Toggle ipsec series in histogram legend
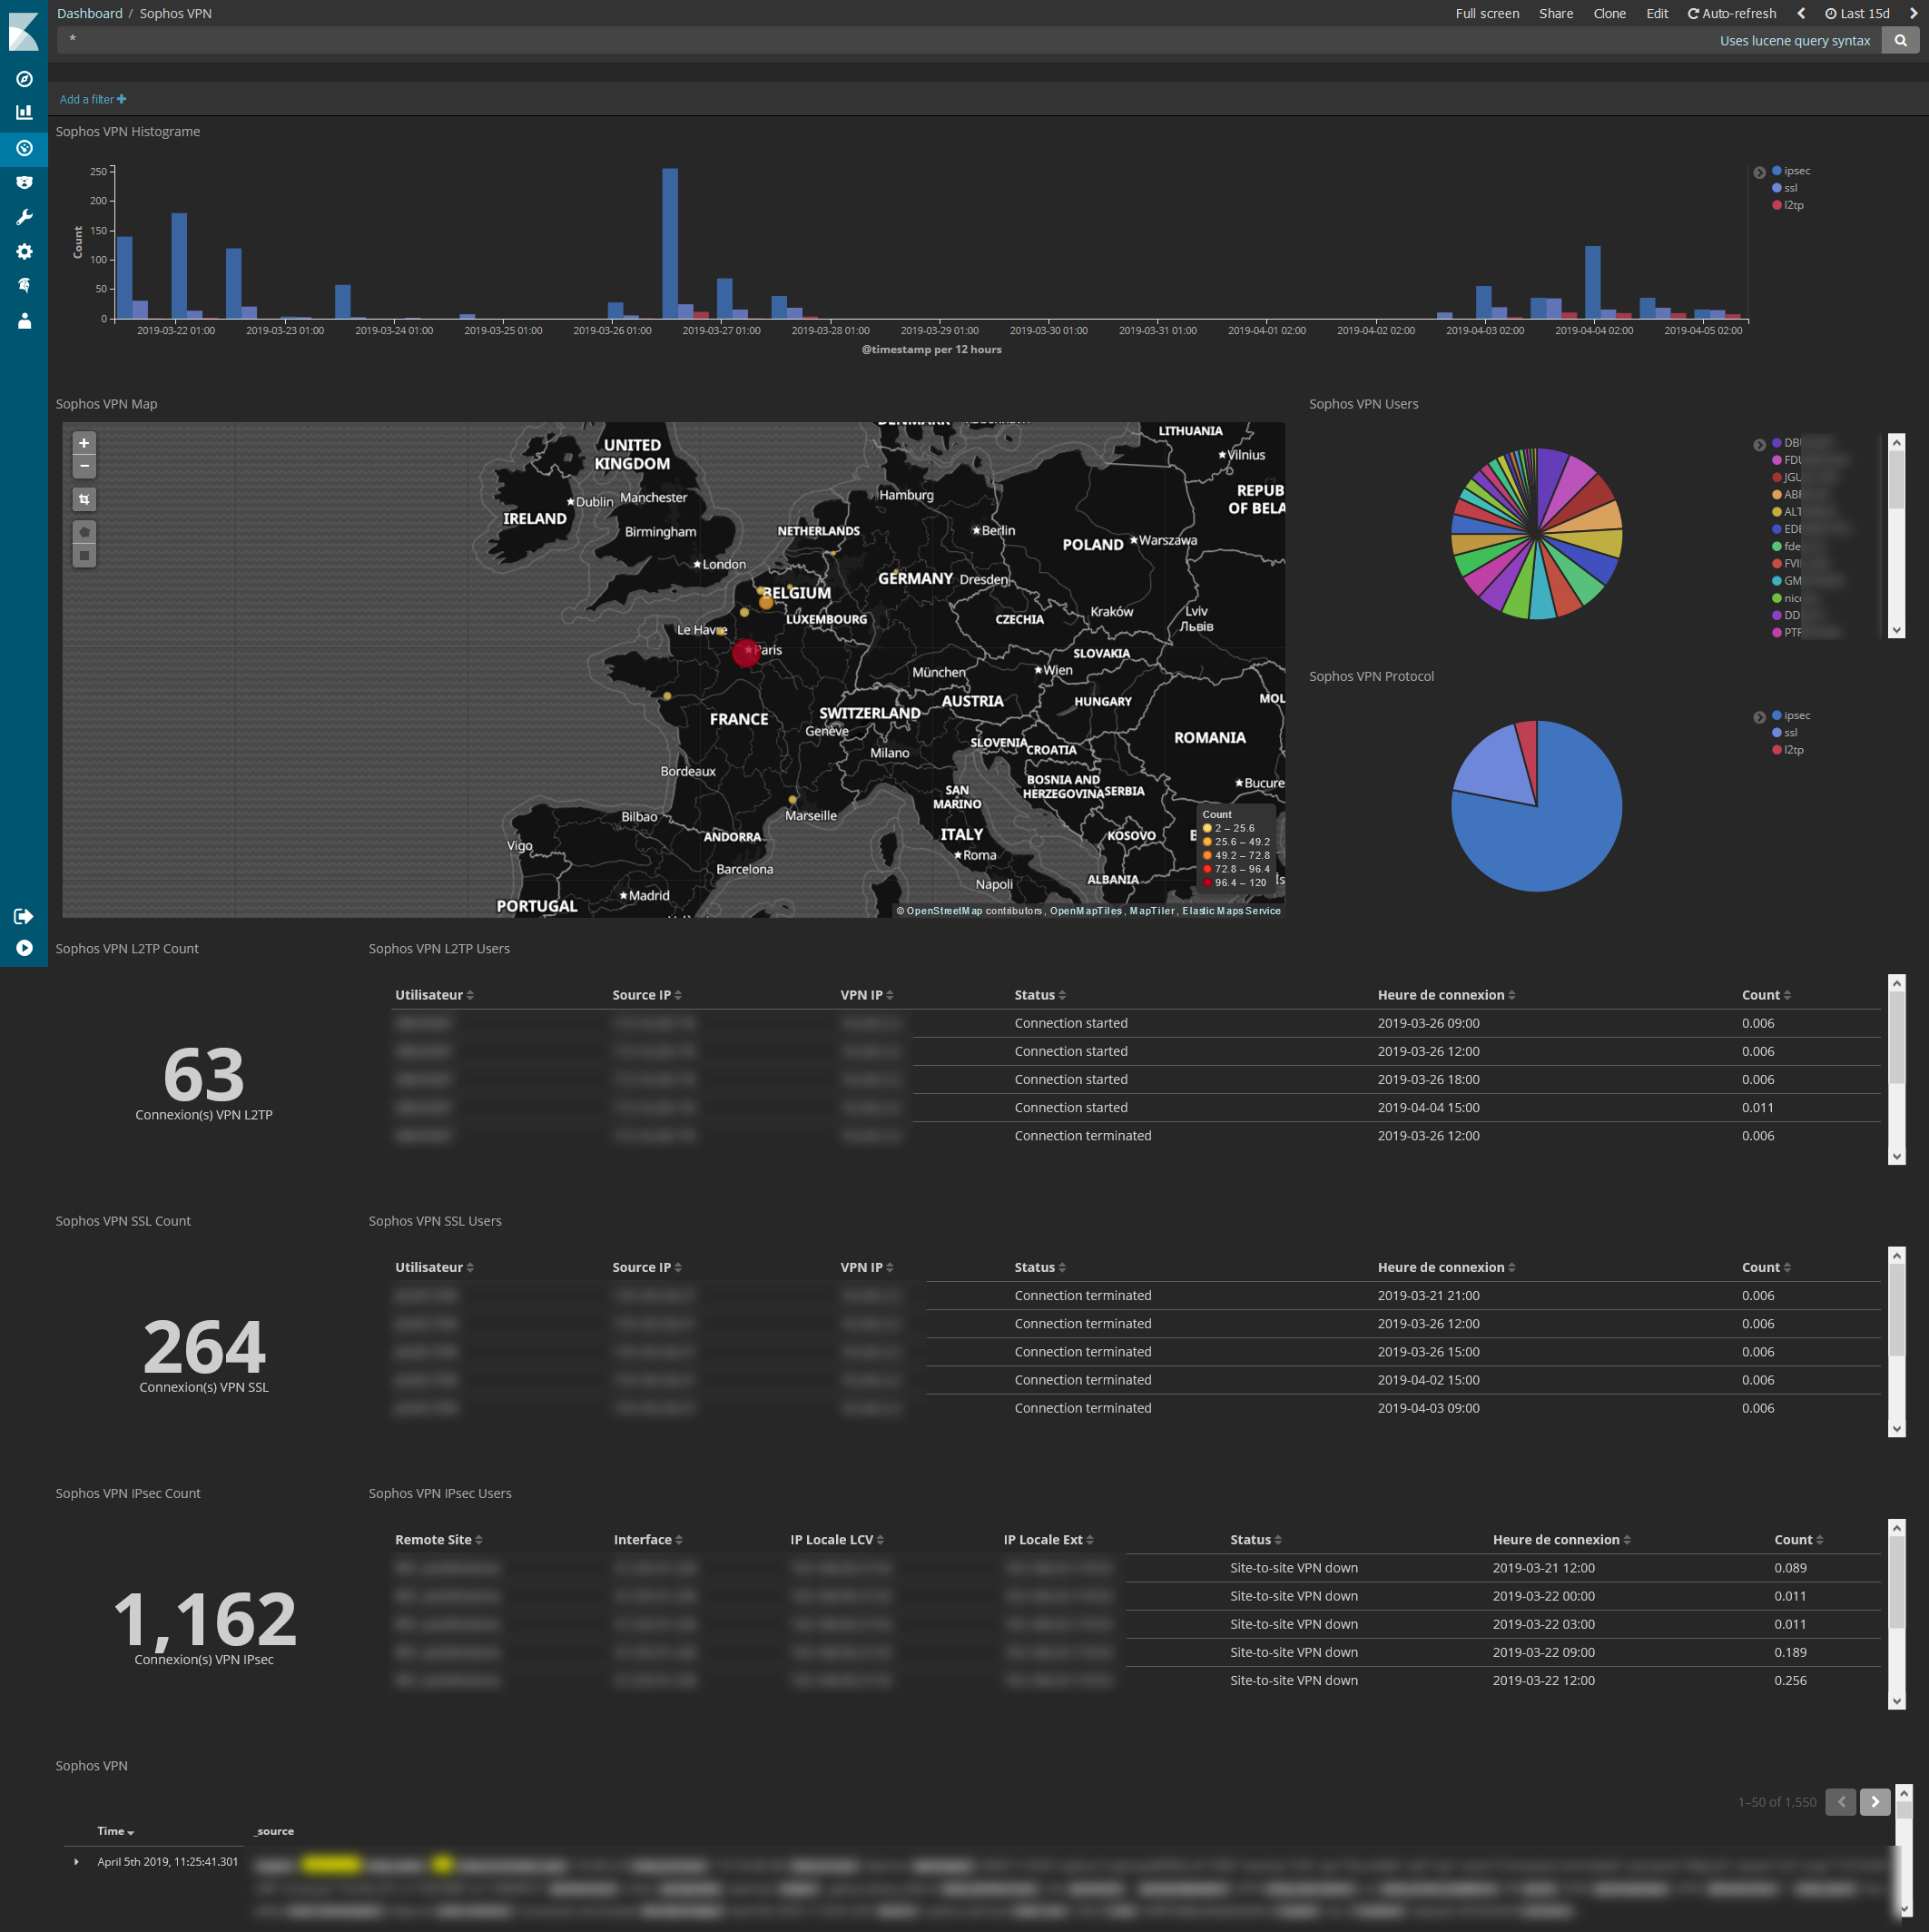Image resolution: width=1929 pixels, height=1932 pixels. 1795,171
